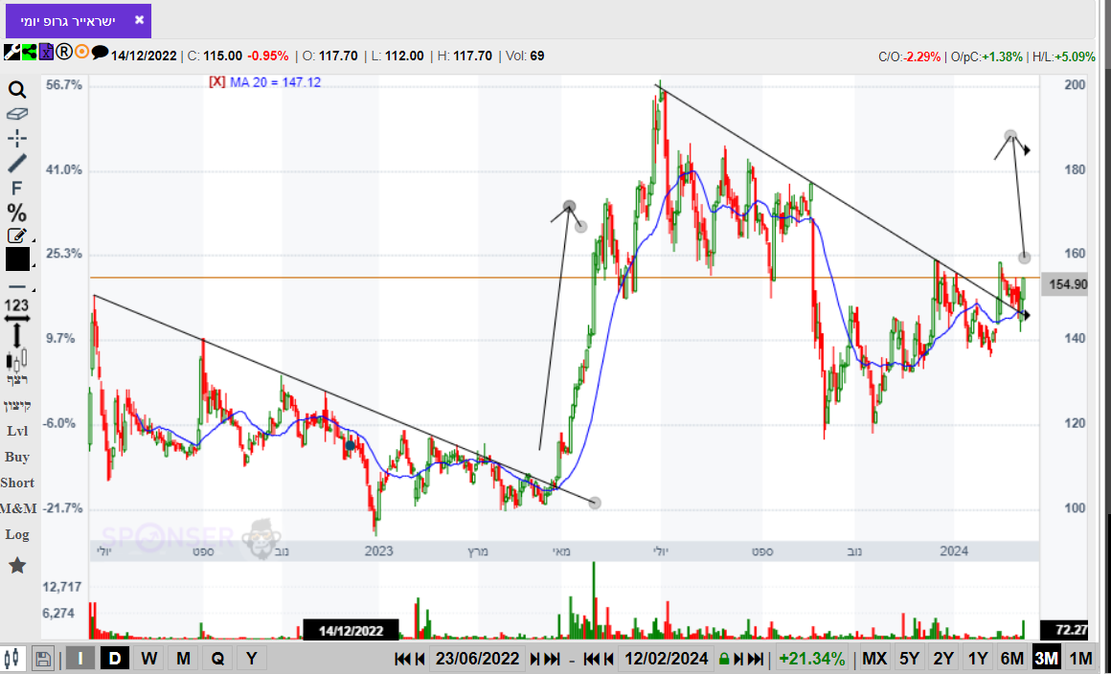Open the black drawing color swatch
This screenshot has height=674, width=1111.
[x=17, y=259]
